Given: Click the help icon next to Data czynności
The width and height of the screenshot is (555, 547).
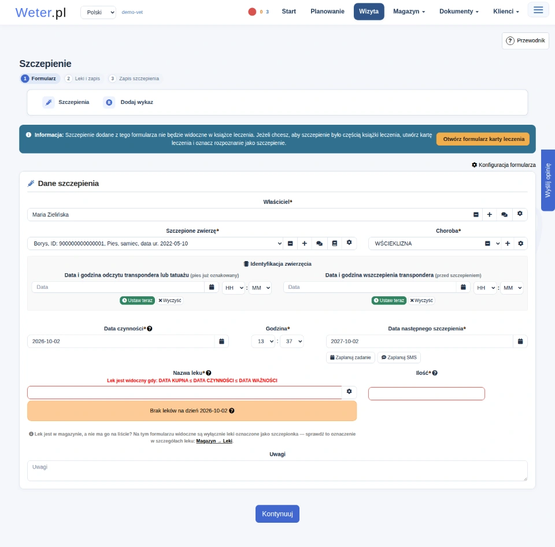Looking at the screenshot, I should click(x=150, y=329).
